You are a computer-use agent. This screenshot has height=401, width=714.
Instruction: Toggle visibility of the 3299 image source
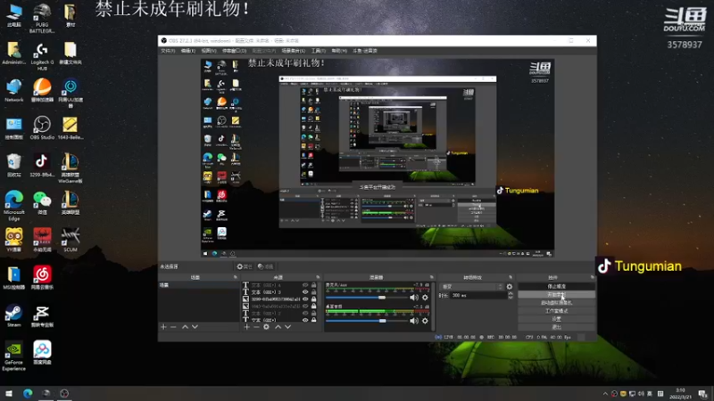pos(305,299)
